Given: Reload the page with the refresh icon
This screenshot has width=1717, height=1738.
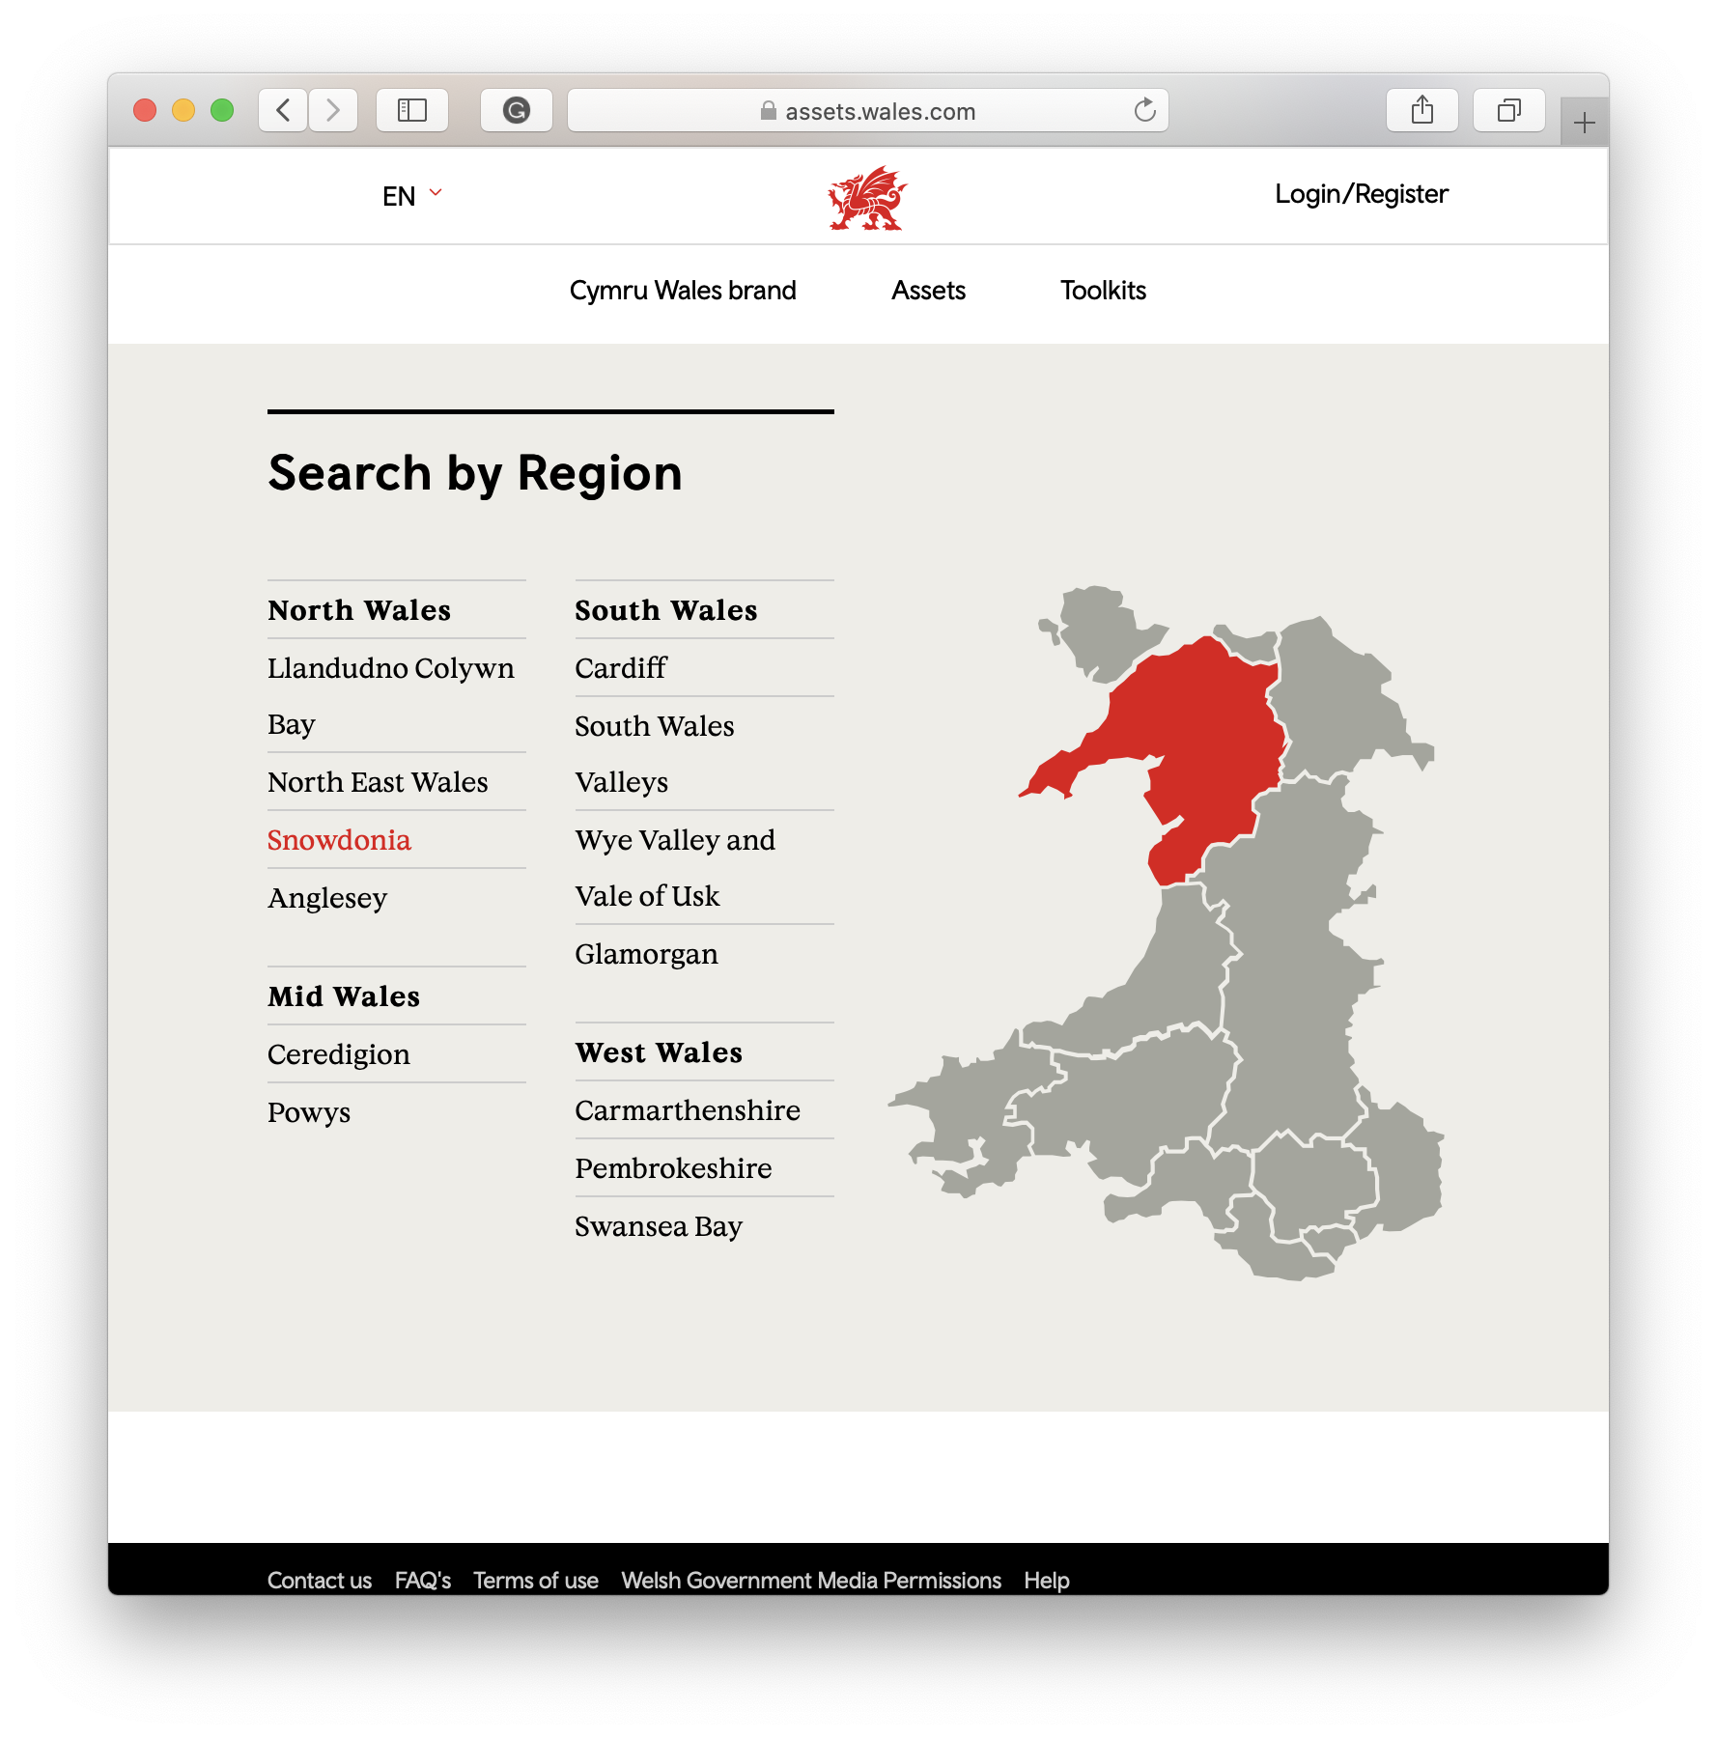Looking at the screenshot, I should 1144,110.
